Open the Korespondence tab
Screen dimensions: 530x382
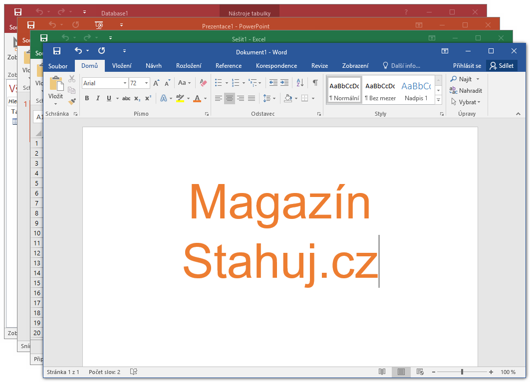[276, 66]
